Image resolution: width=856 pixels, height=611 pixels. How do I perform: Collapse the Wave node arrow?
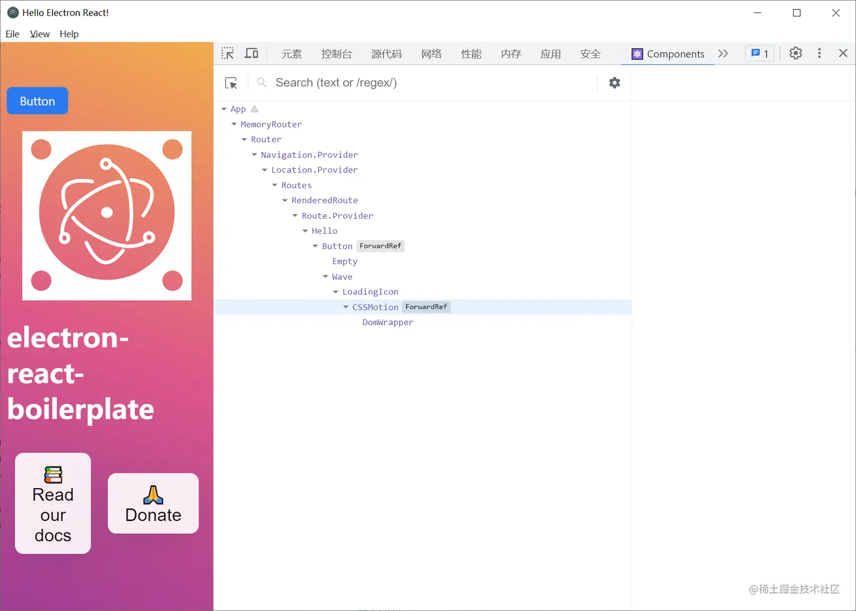(326, 277)
